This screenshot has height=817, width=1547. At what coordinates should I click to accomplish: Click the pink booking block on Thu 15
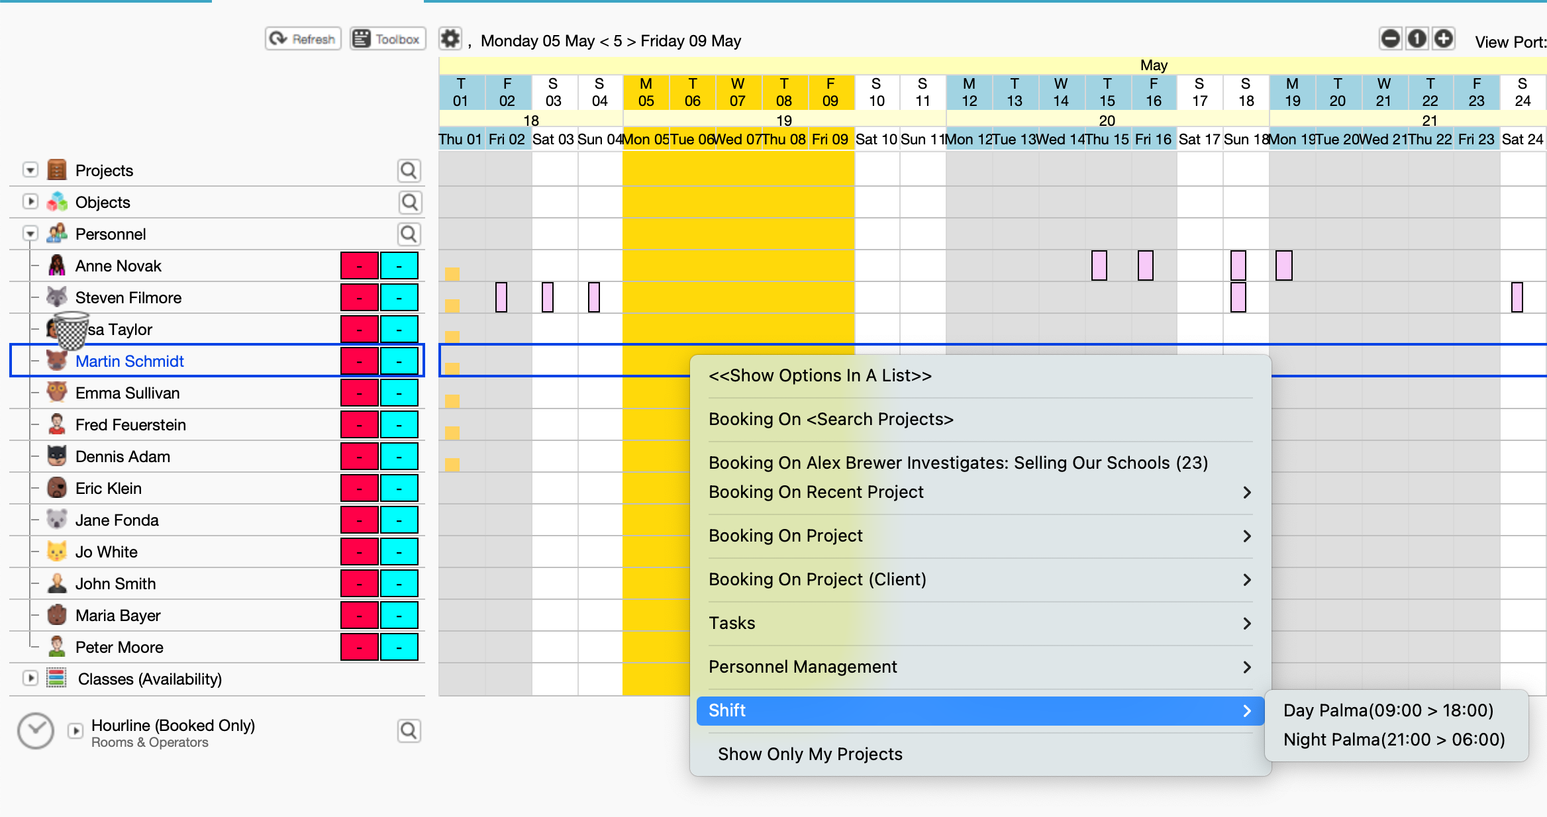pyautogui.click(x=1099, y=265)
